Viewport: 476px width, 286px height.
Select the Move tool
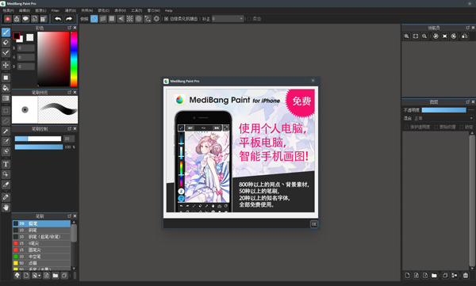click(x=6, y=65)
